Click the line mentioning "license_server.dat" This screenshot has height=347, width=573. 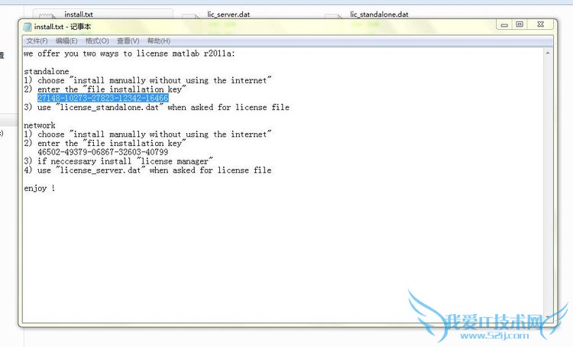(x=147, y=170)
